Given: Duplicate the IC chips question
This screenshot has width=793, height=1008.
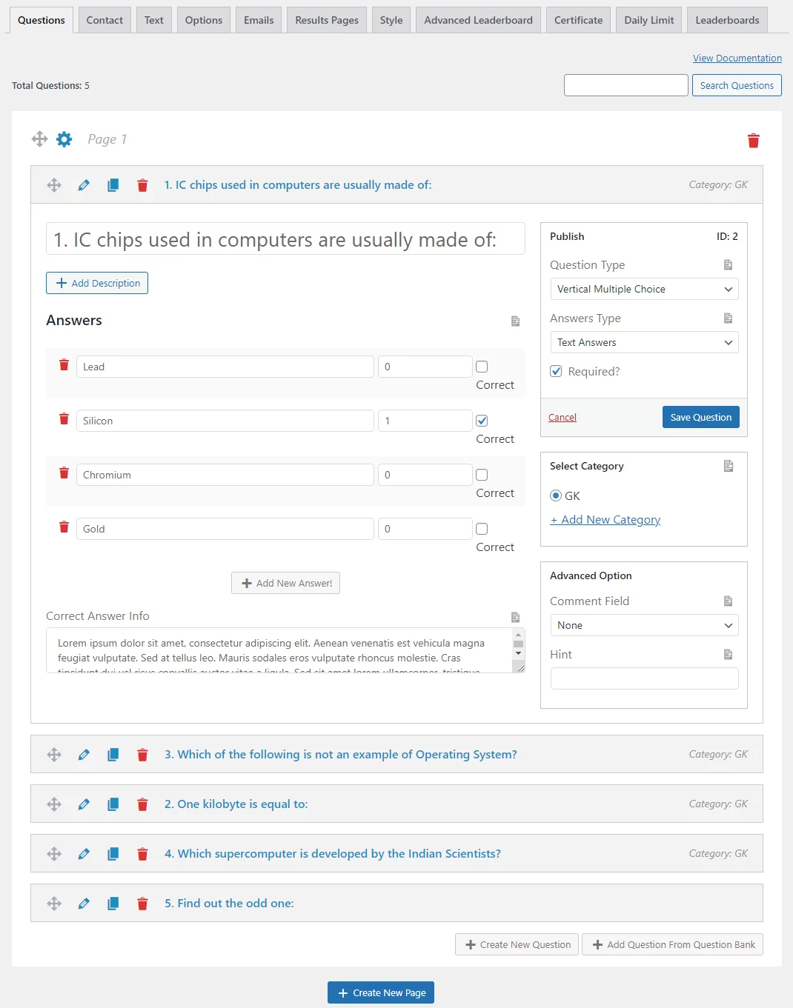Looking at the screenshot, I should point(113,185).
